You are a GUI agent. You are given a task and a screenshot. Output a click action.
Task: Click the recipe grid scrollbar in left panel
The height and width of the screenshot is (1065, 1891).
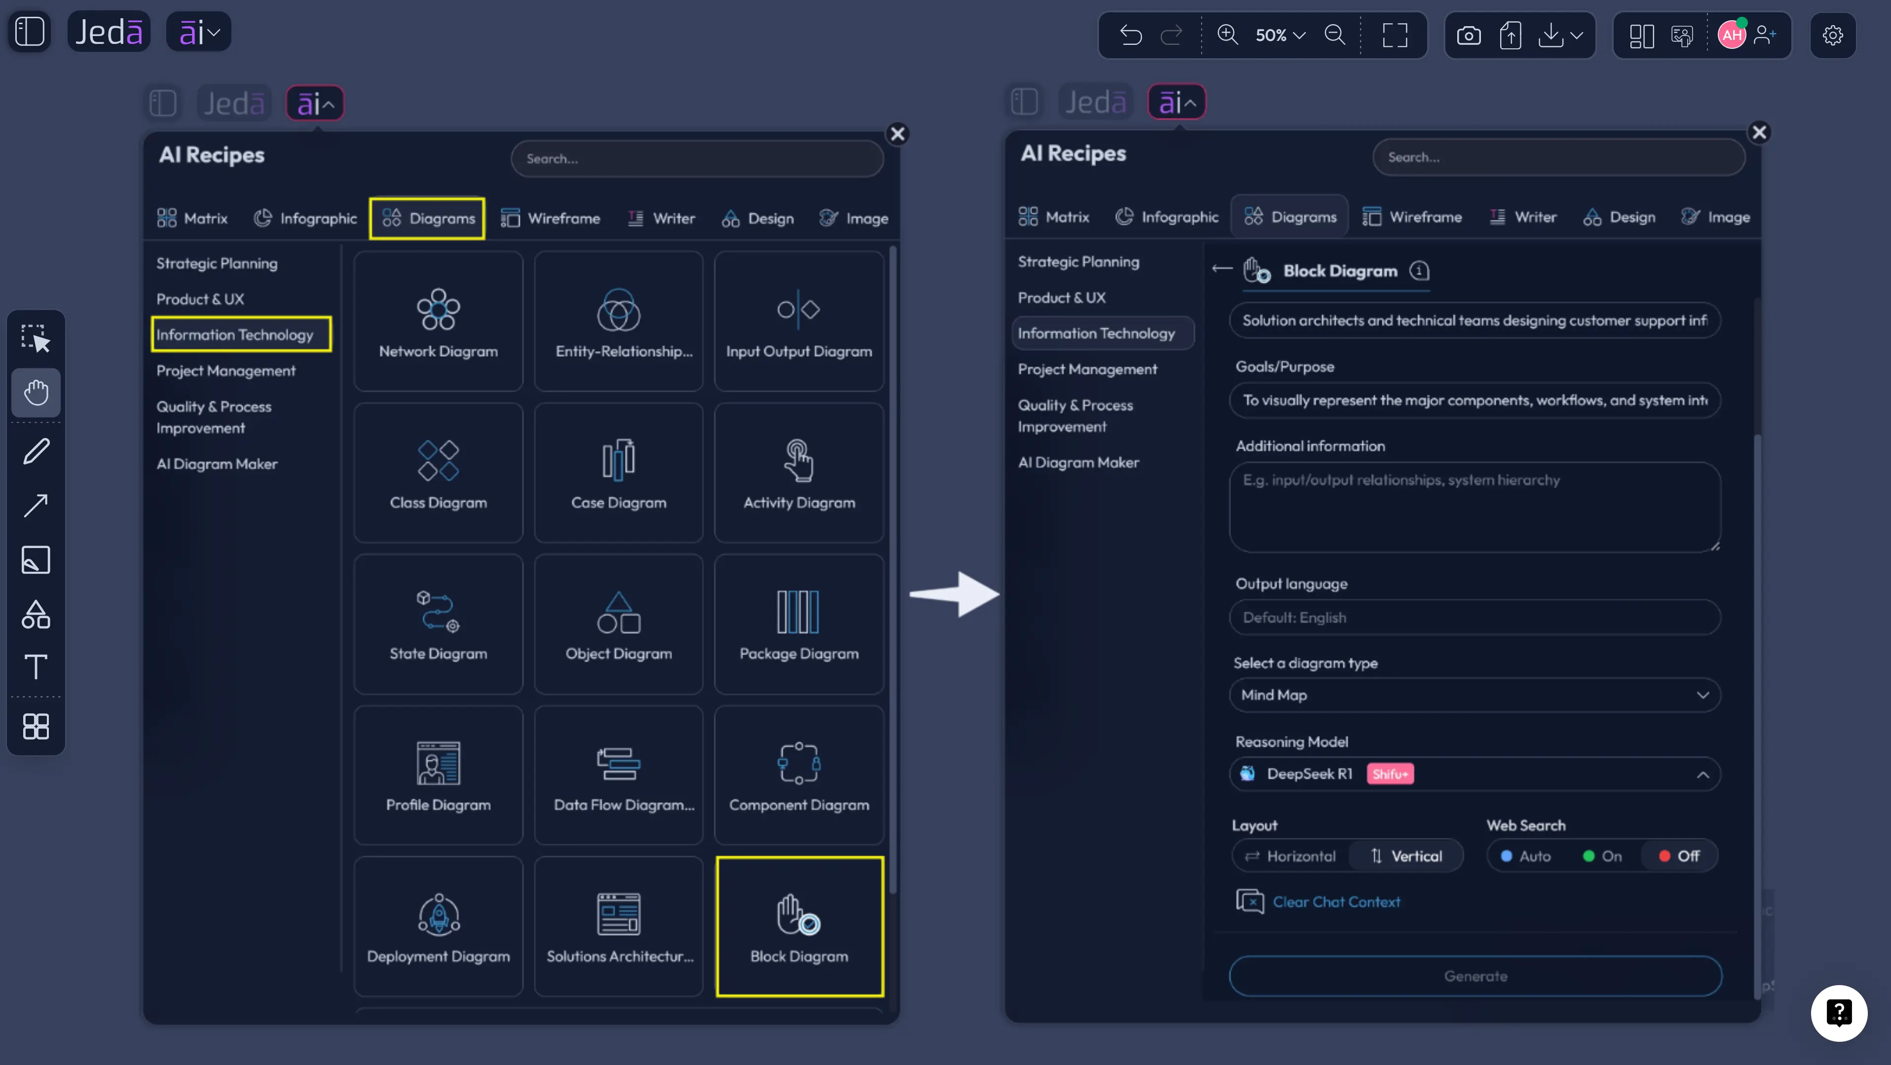[x=893, y=570]
